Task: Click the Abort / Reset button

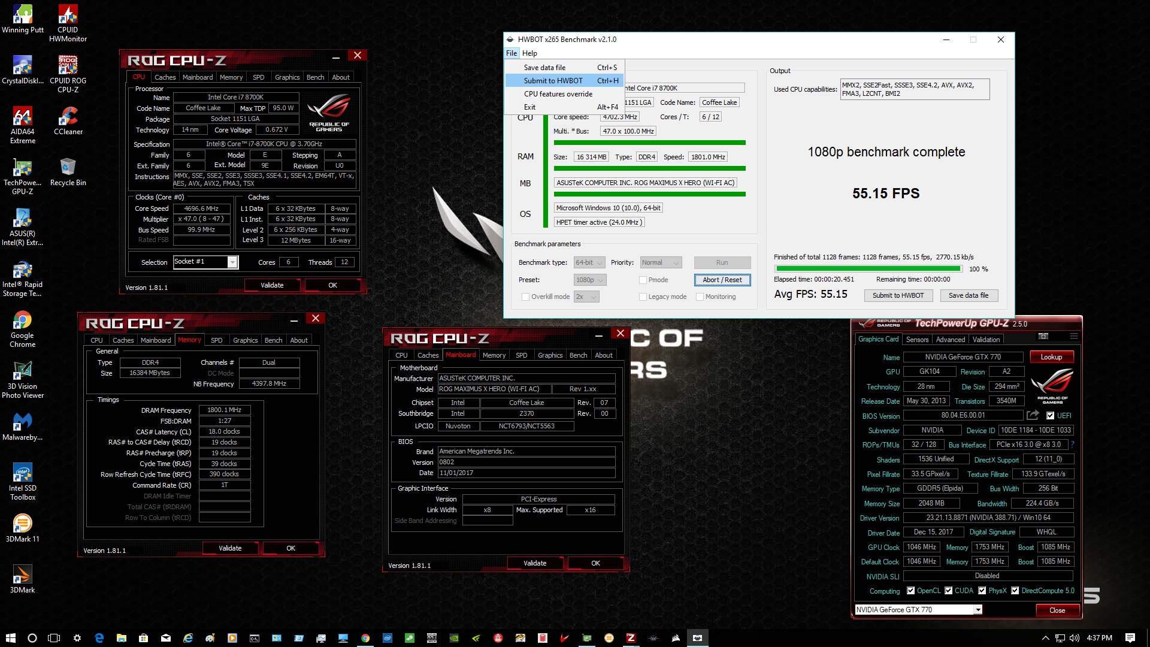Action: (722, 280)
